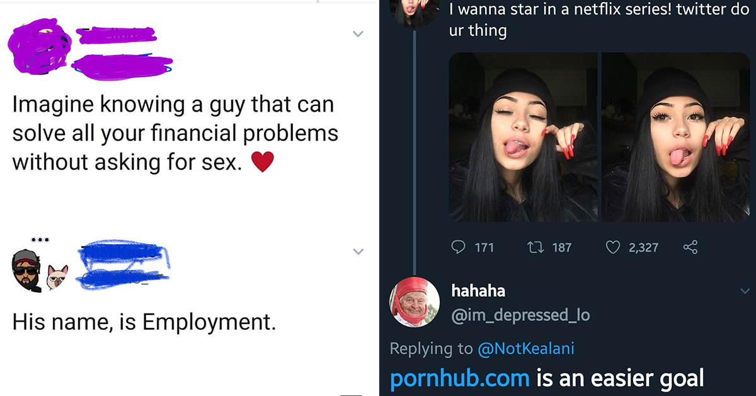756x396 pixels.
Task: Open the hahaha reply's chevron menu
Action: tap(745, 291)
